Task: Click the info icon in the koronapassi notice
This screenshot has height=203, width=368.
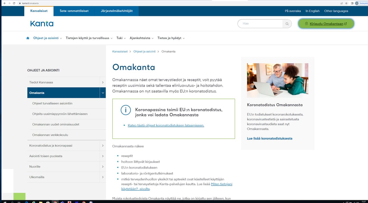Action: pos(126,110)
